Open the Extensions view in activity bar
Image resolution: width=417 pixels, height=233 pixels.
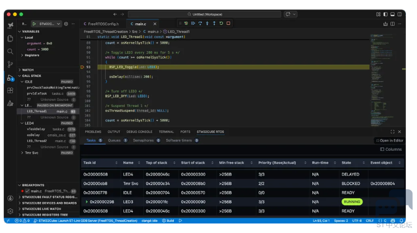10,91
